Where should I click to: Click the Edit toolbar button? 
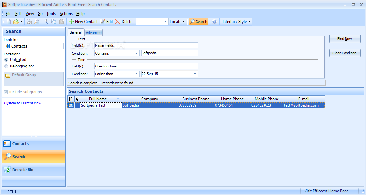[x=106, y=22]
